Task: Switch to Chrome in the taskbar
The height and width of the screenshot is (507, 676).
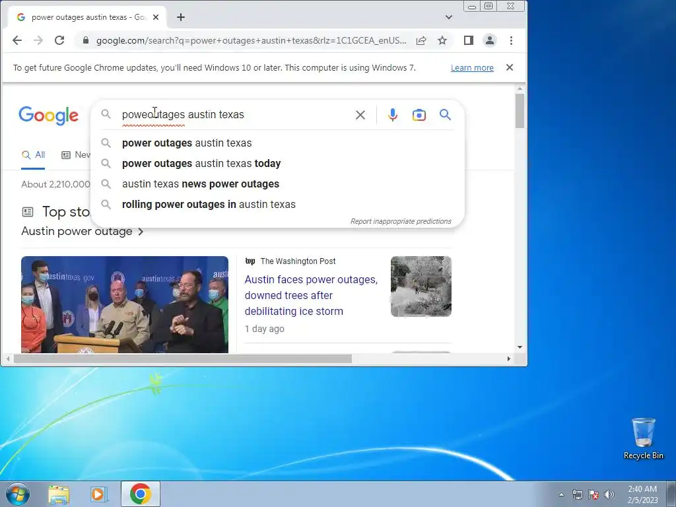Action: point(141,494)
